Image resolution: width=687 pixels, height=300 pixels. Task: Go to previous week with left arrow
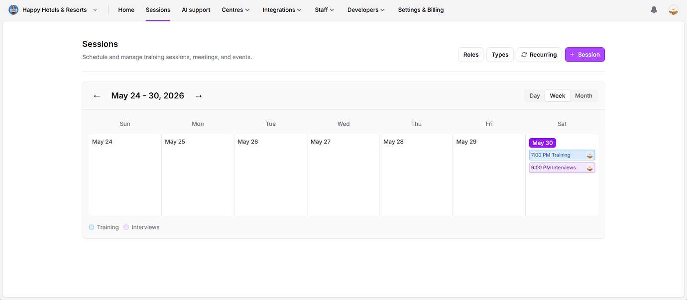tap(97, 96)
